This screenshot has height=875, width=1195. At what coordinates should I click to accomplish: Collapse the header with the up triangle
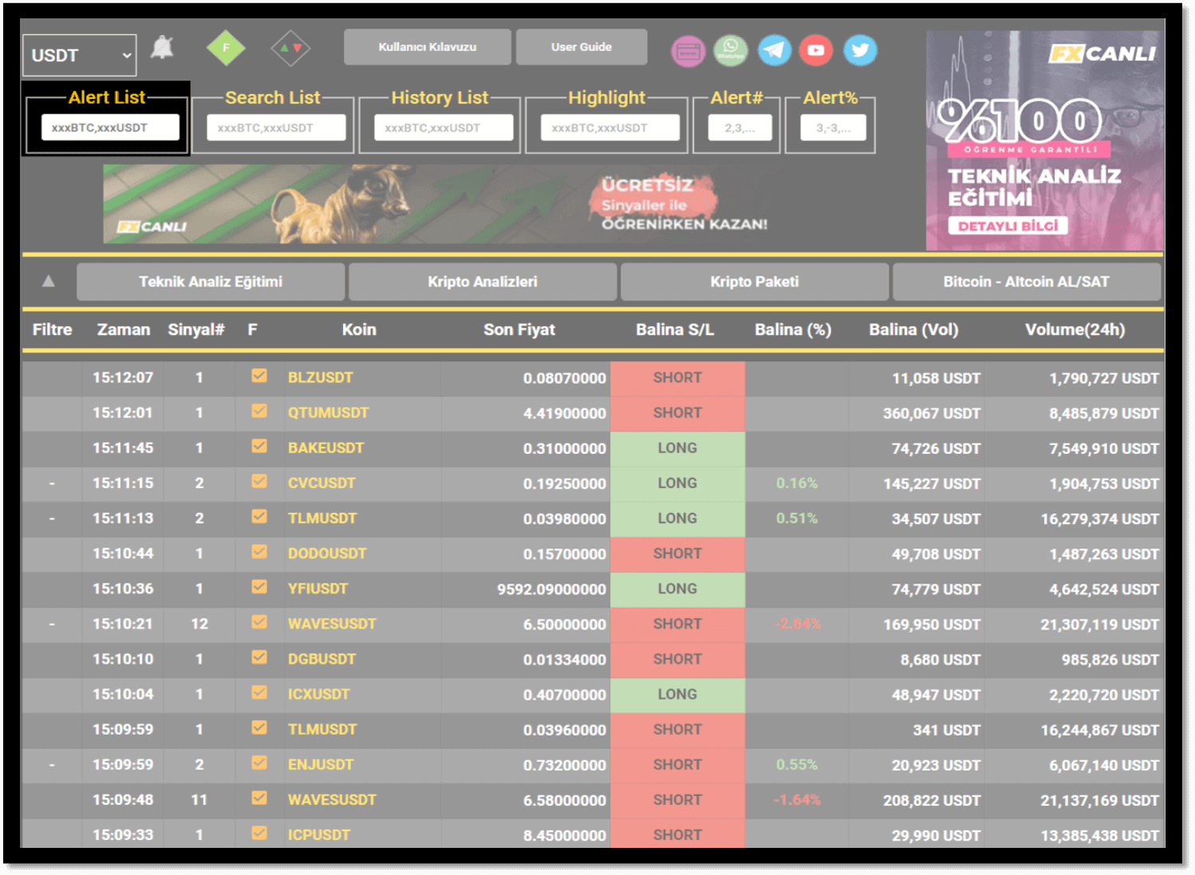(49, 281)
